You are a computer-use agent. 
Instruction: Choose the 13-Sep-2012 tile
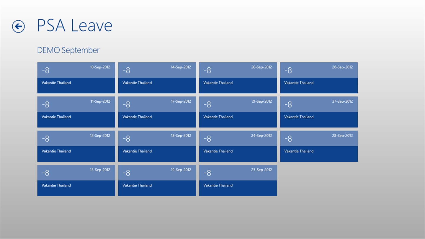coord(76,180)
